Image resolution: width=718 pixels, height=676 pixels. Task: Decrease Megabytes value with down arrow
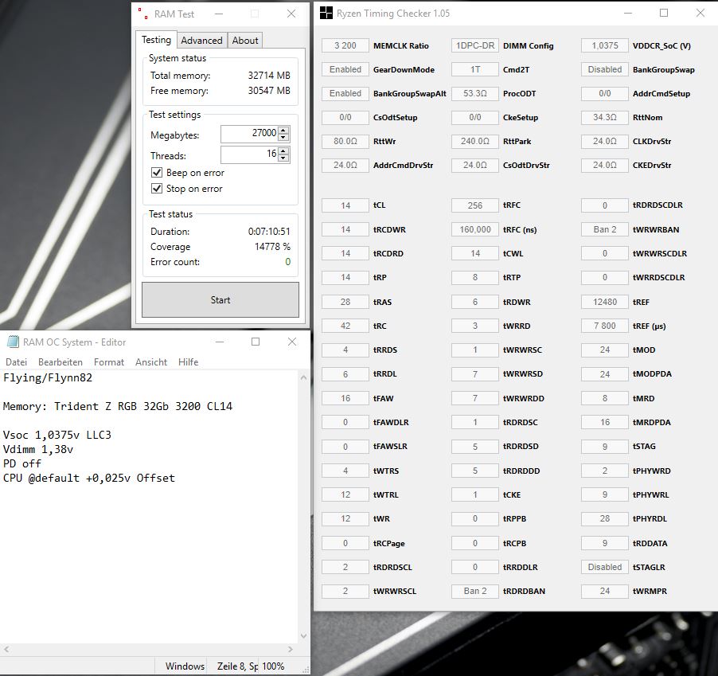(283, 137)
